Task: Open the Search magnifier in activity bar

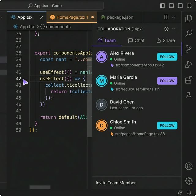Action: coord(189,33)
